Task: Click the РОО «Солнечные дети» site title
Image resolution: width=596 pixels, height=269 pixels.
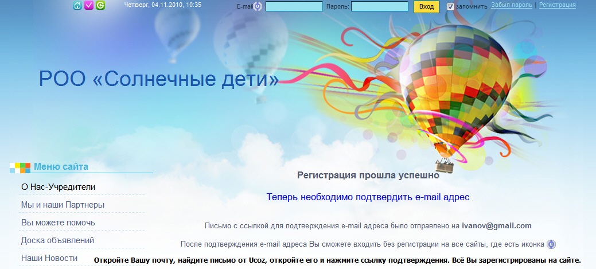Action: coord(159,79)
